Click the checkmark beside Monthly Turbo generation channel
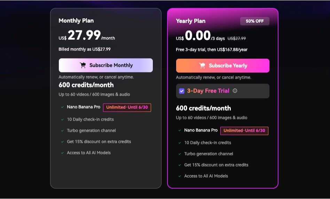The image size is (330, 199). tap(62, 130)
